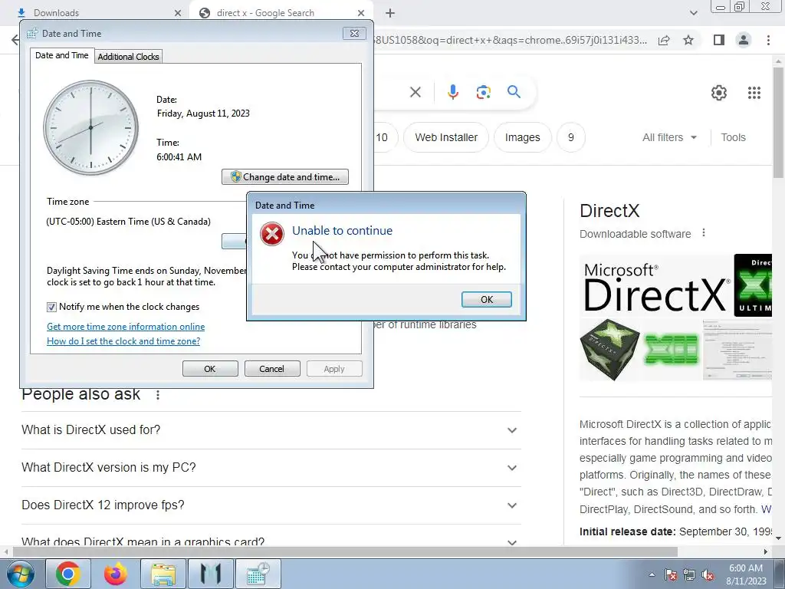Image resolution: width=785 pixels, height=589 pixels.
Task: Open How do I set the clock link
Action: point(123,341)
